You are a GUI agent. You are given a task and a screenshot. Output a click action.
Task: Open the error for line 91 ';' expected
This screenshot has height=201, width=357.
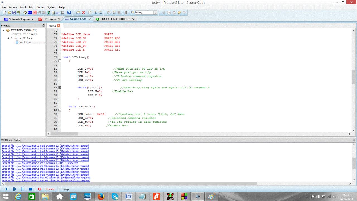point(40,163)
